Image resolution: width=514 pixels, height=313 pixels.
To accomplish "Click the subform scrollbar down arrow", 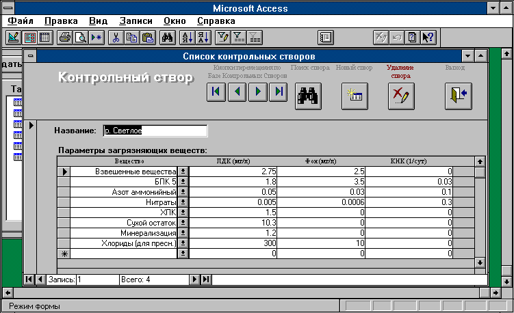I will click(480, 262).
